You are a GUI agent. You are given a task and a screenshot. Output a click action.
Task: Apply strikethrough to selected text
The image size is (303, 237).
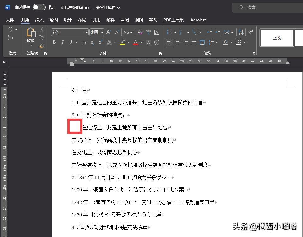coord(83,42)
